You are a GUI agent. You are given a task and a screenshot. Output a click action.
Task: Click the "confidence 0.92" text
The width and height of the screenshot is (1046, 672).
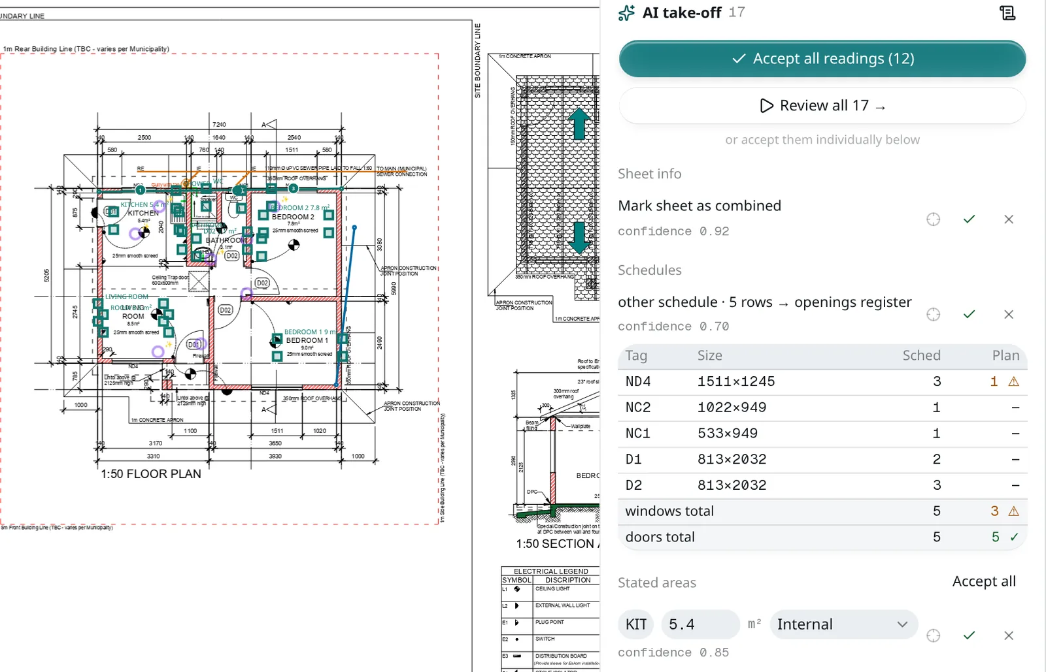click(673, 231)
